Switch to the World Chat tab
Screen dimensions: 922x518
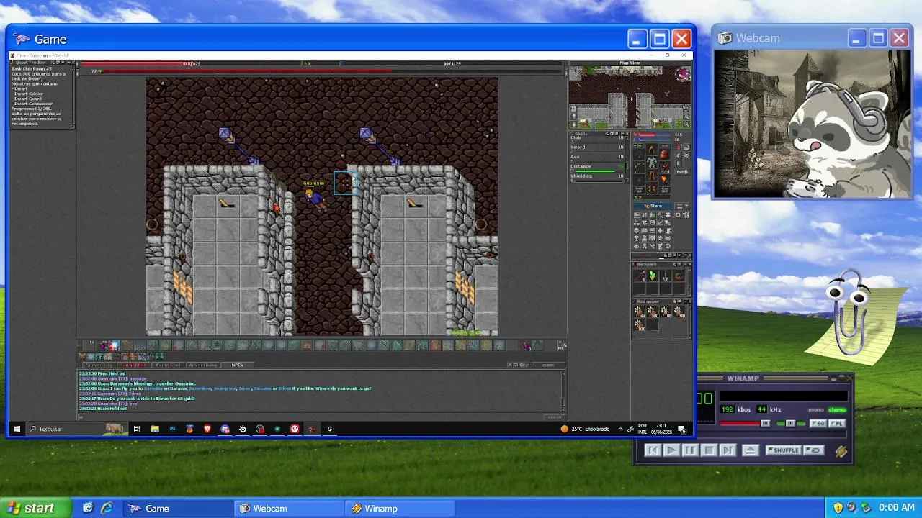pos(168,365)
